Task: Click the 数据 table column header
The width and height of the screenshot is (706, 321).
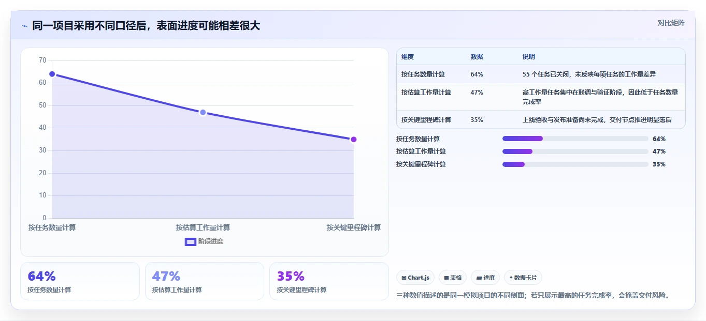Action: [x=477, y=57]
